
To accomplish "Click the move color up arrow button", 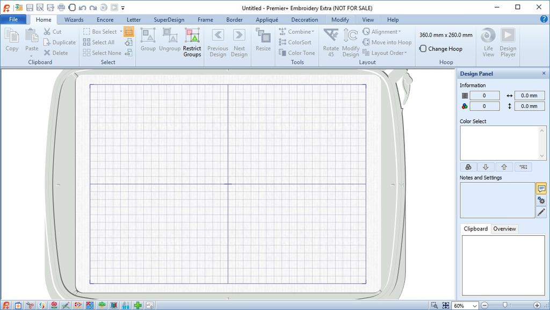I will (x=504, y=167).
